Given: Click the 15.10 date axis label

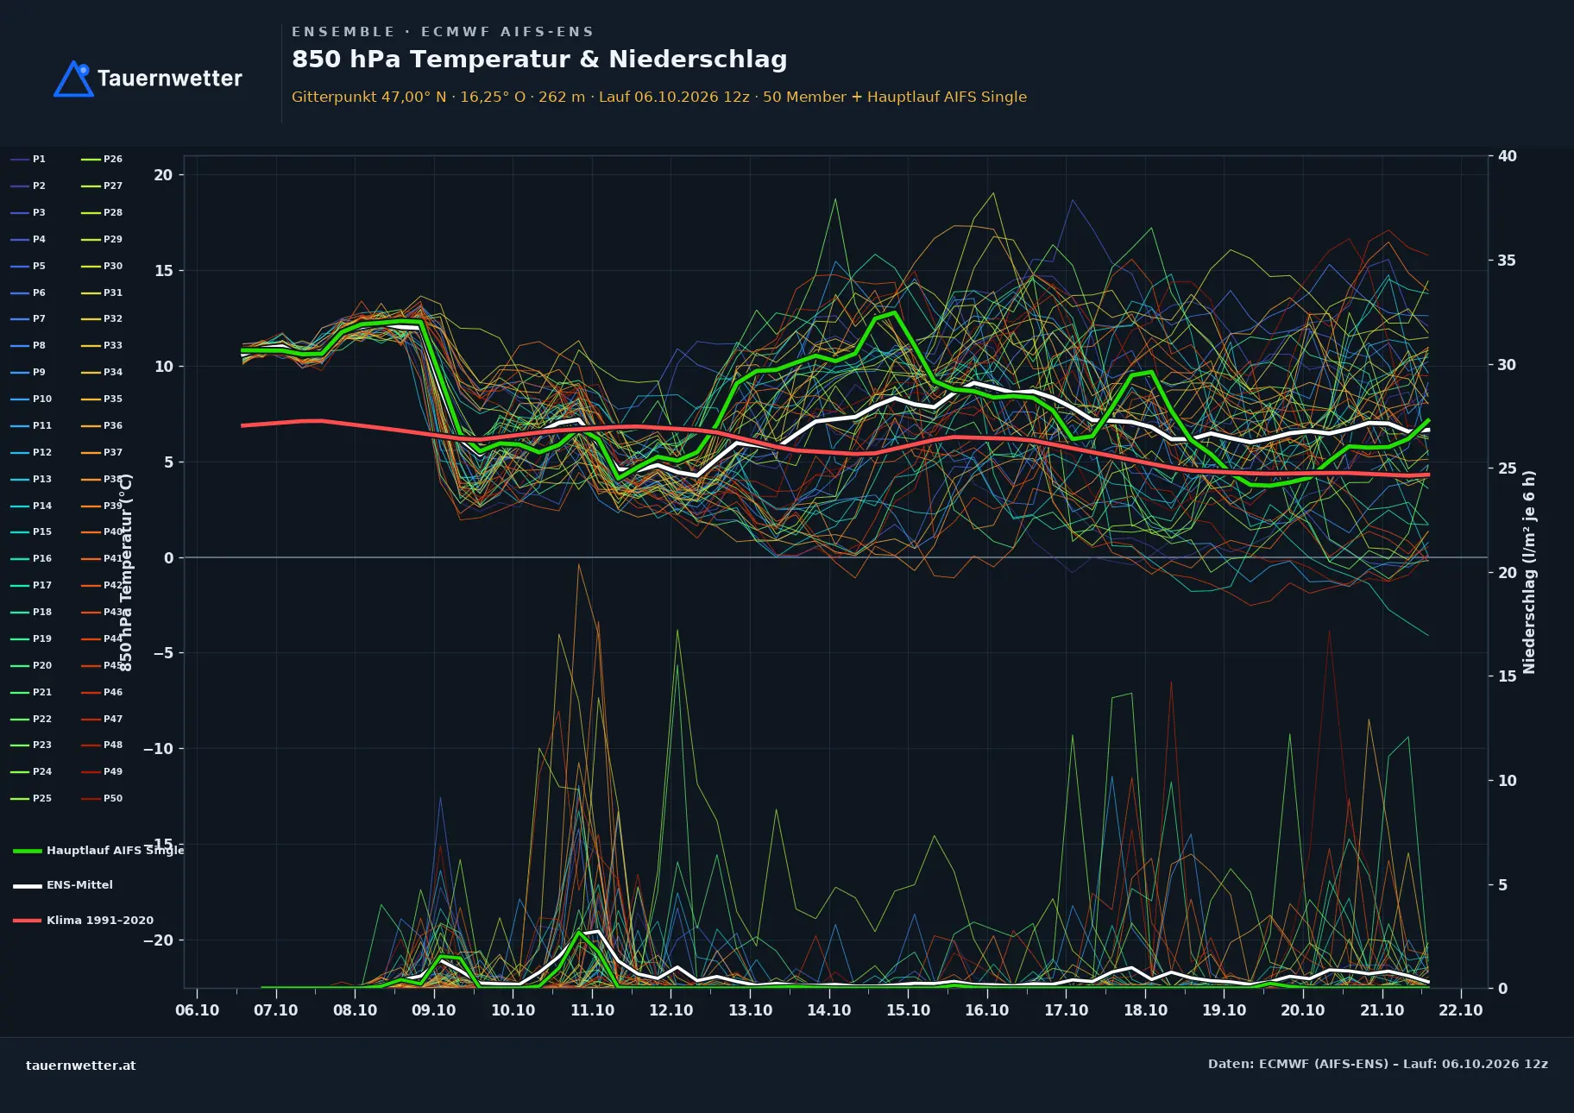Looking at the screenshot, I should pos(909,1010).
